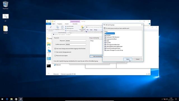Click the blue control panel icon in Explorer pane
Screen dimensions: 179x101
[49, 59]
